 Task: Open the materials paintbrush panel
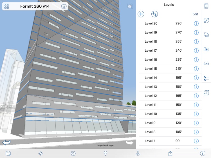pyautogui.click(x=206, y=20)
